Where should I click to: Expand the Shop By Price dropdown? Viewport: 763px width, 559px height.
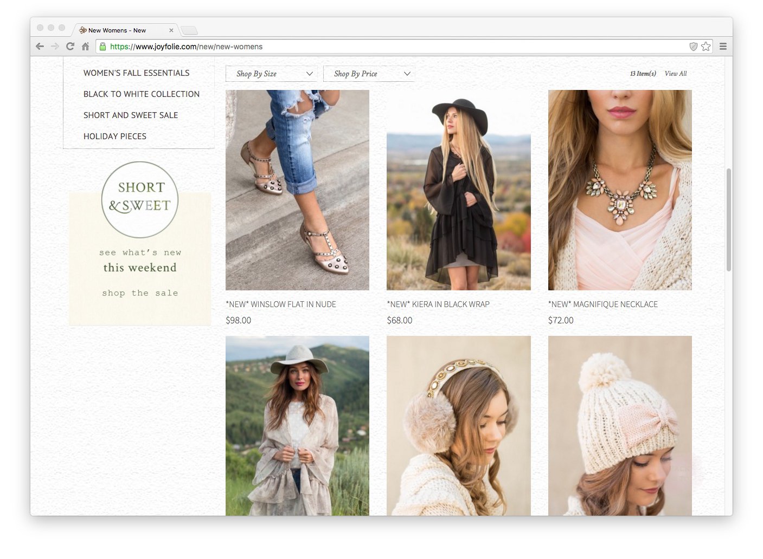coord(369,74)
